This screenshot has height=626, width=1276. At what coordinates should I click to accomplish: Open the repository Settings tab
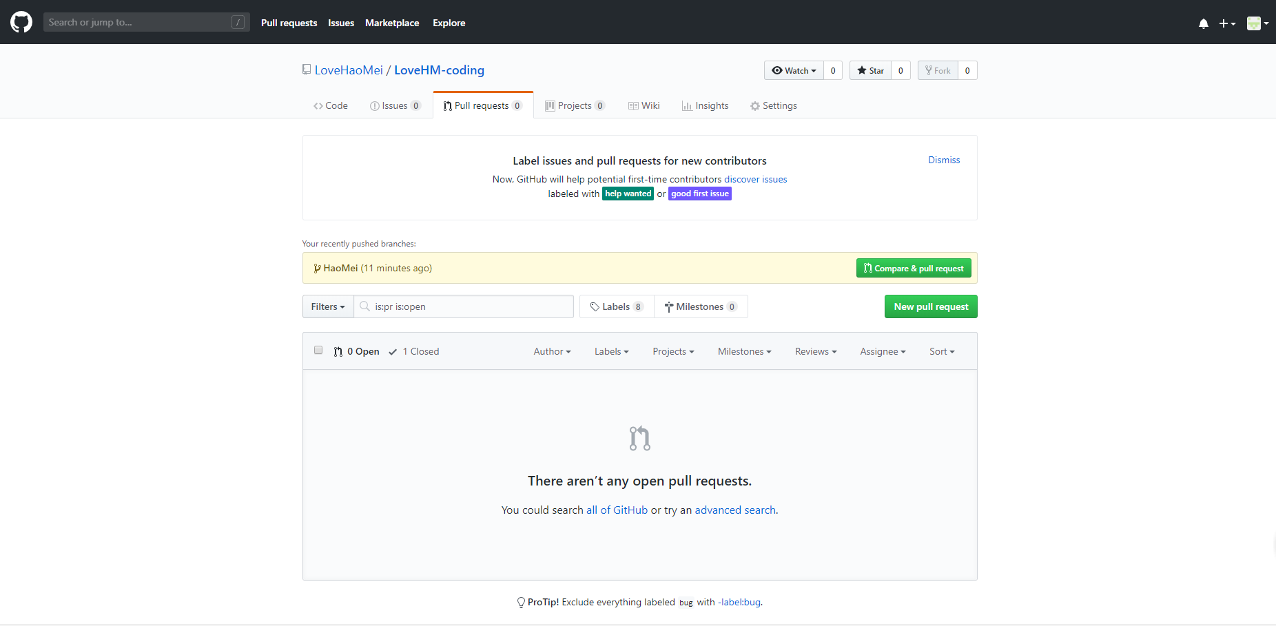(x=774, y=105)
